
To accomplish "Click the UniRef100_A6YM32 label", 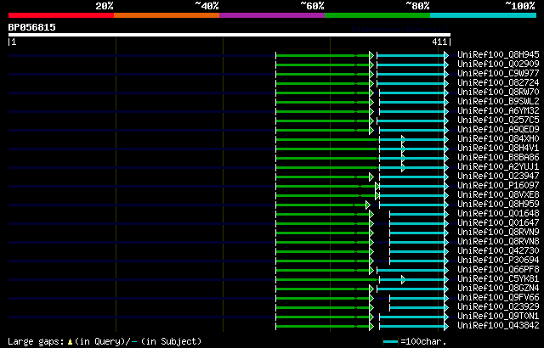I will coord(498,111).
